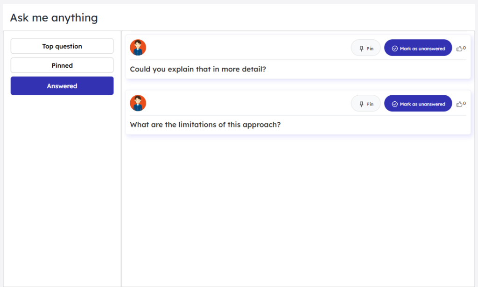Click avatar on the limitations question

click(138, 103)
